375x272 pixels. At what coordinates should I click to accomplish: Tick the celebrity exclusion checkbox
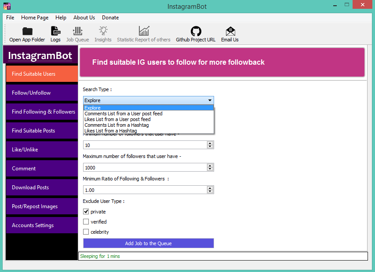86,232
